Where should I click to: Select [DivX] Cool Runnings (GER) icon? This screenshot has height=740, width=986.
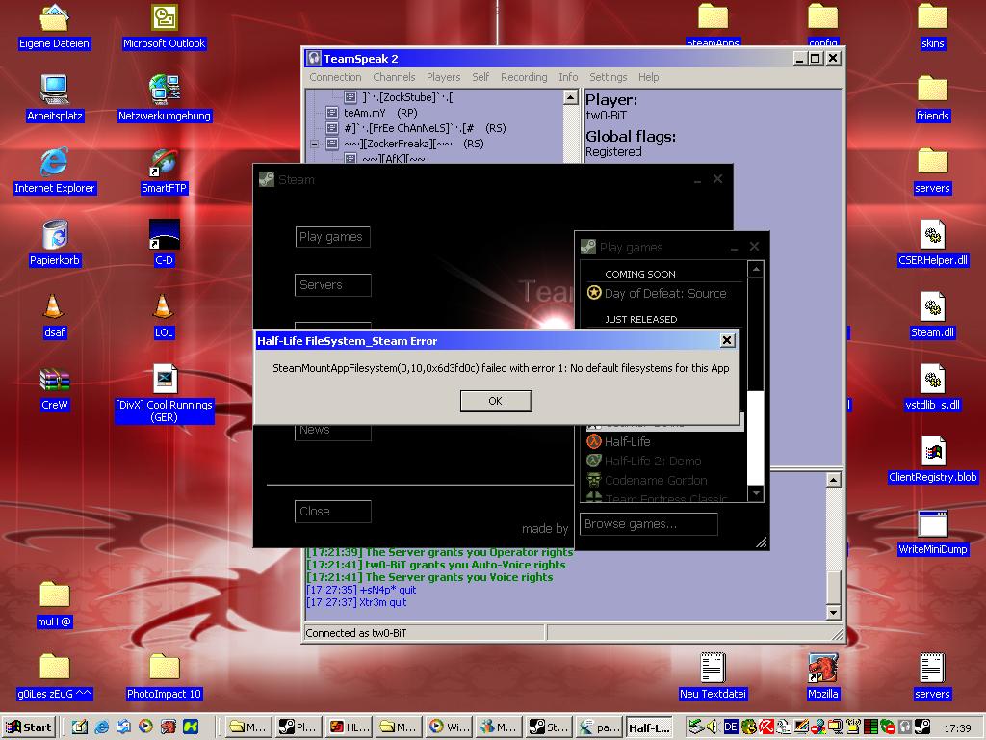click(164, 394)
